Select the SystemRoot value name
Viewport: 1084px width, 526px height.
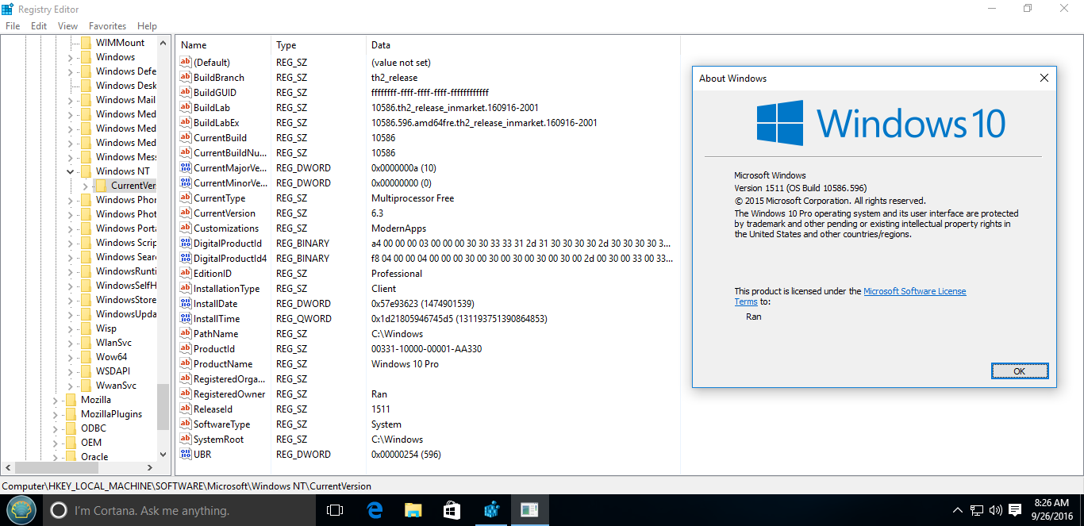(219, 440)
